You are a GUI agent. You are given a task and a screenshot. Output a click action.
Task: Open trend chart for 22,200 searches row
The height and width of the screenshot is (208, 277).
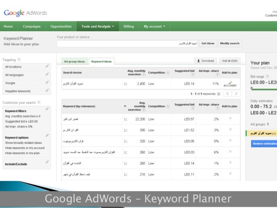coord(125,119)
